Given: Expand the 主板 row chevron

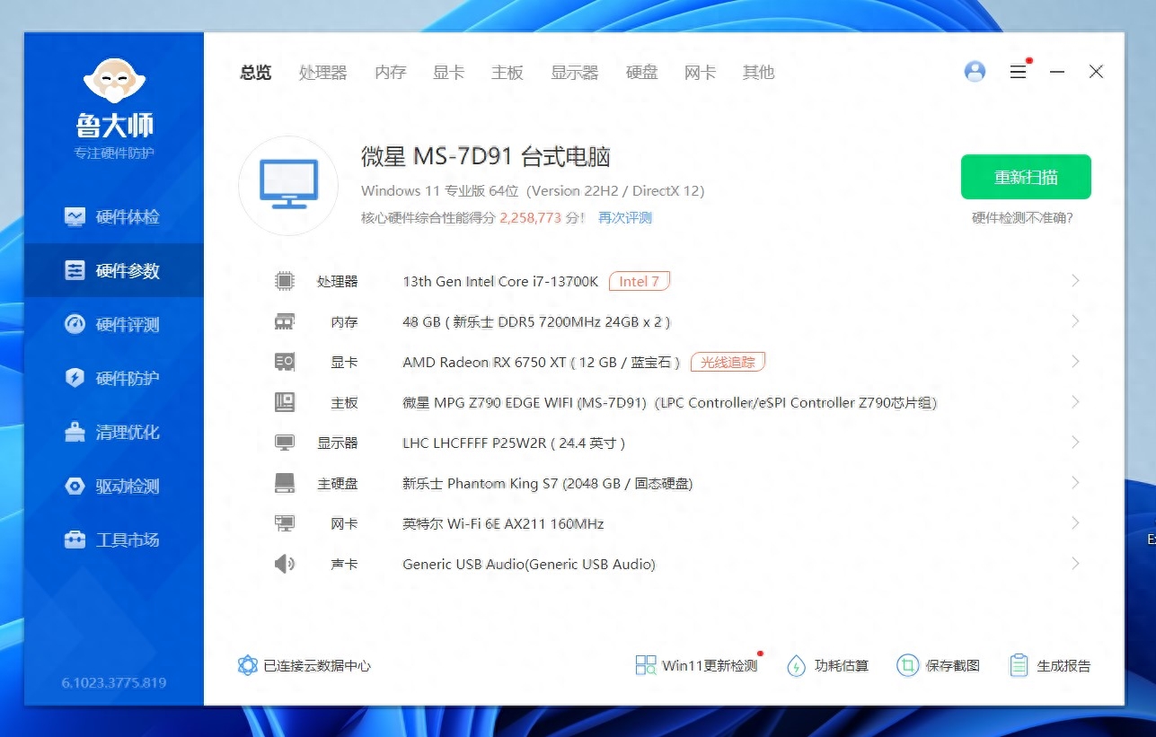Looking at the screenshot, I should coord(1075,402).
